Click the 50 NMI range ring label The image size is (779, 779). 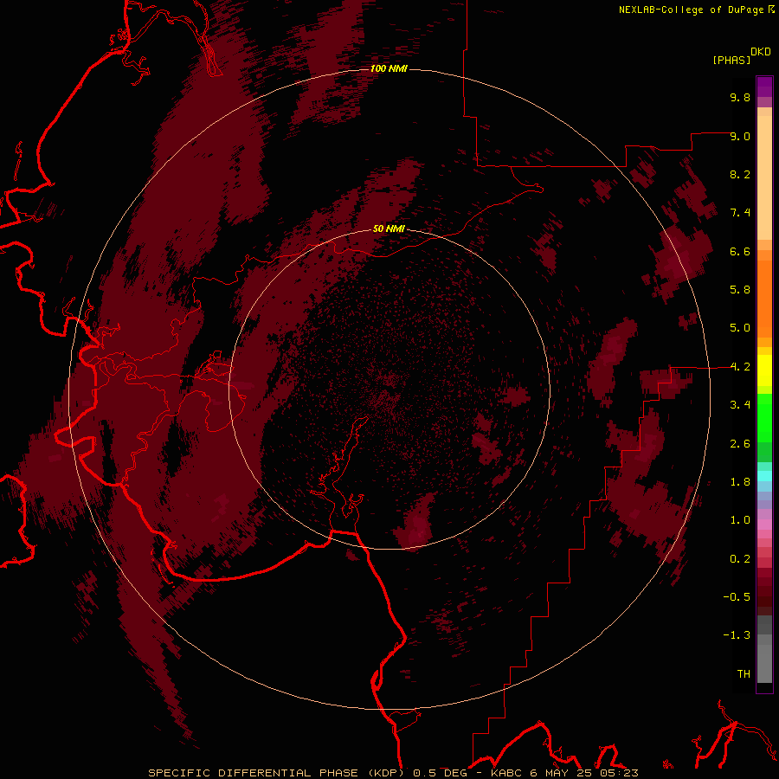point(389,229)
